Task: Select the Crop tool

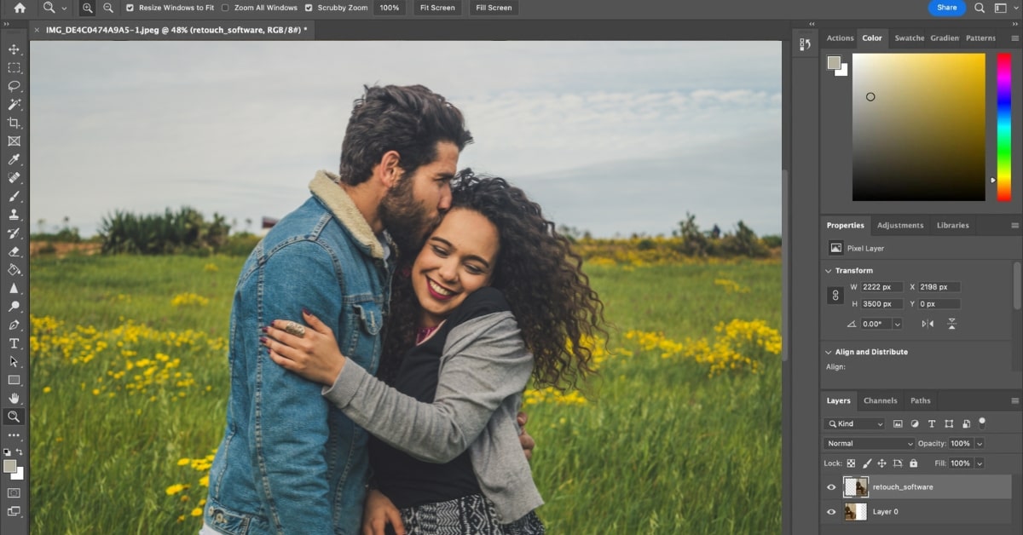Action: click(14, 123)
